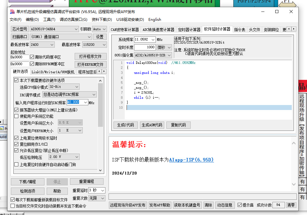
Task: Open 最高波特率 115200 dropdown
Action: pos(94,45)
